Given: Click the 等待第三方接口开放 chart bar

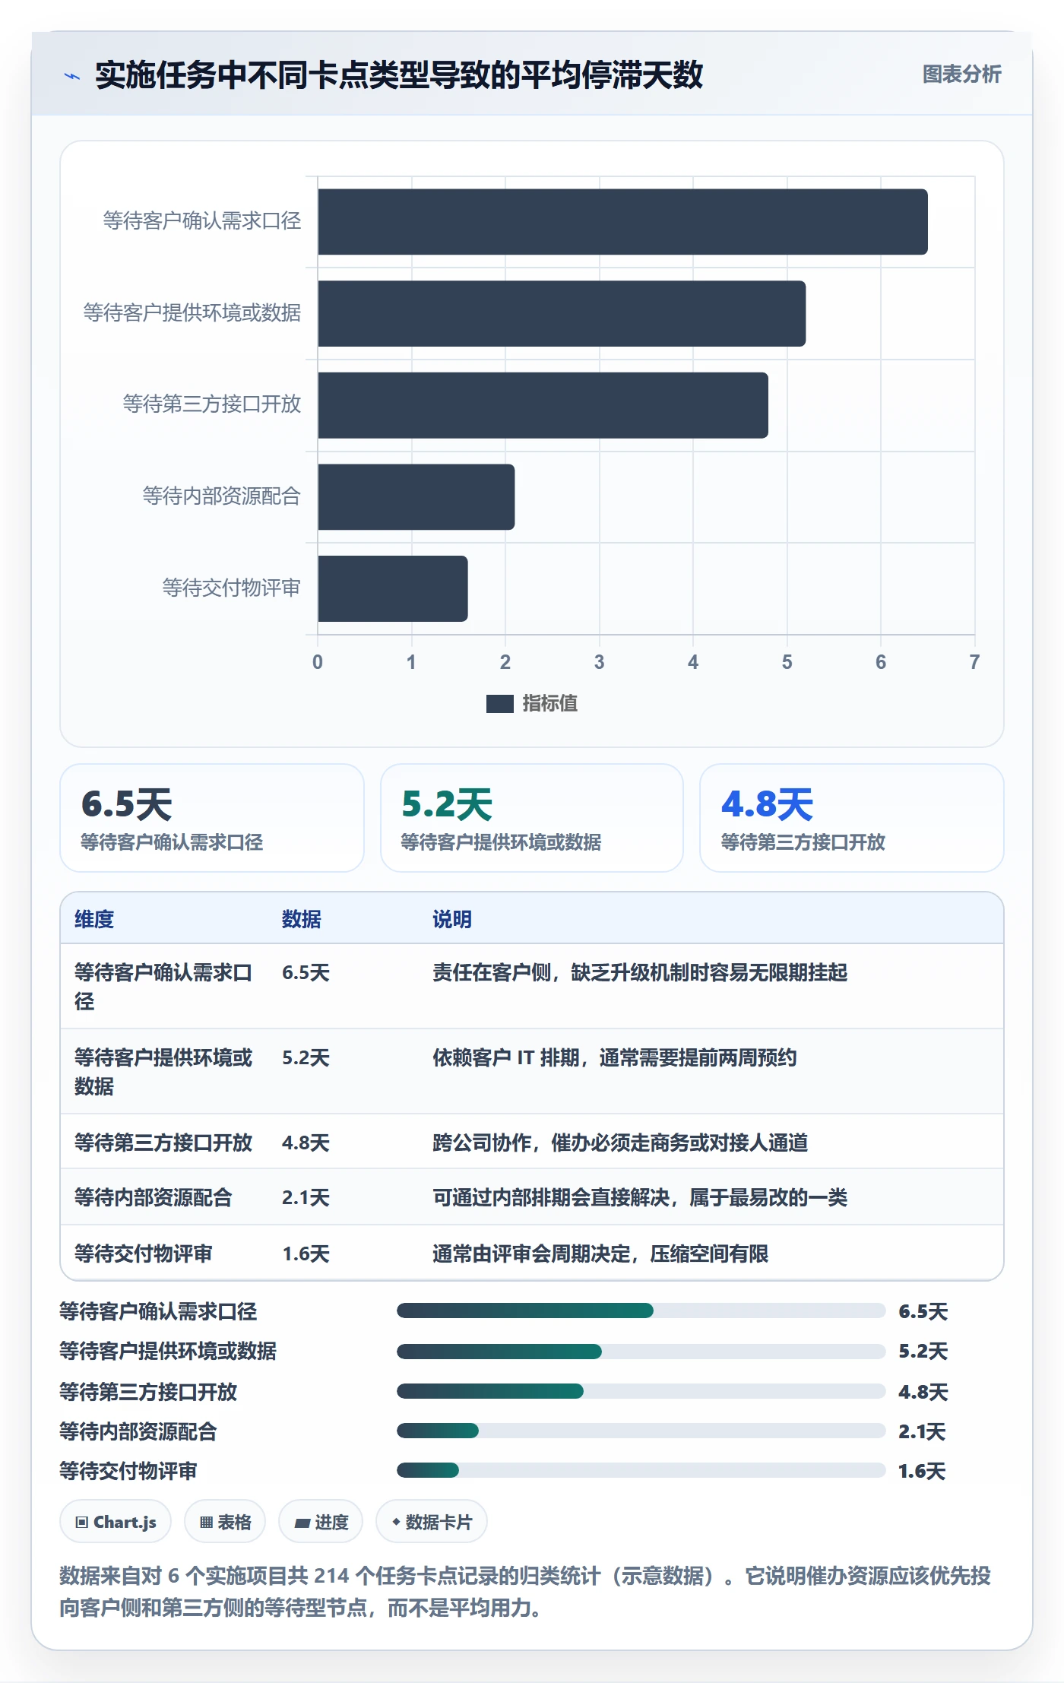Looking at the screenshot, I should pyautogui.click(x=543, y=405).
